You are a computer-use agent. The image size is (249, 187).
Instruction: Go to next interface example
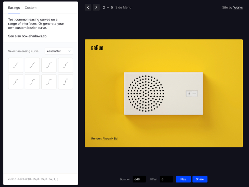pos(96,7)
